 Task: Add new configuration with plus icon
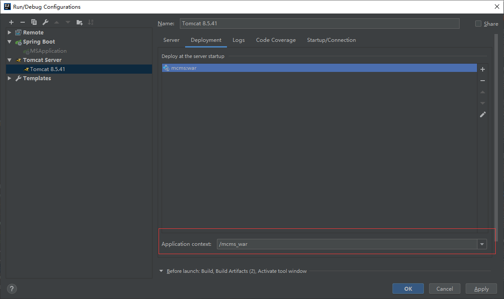tap(11, 22)
